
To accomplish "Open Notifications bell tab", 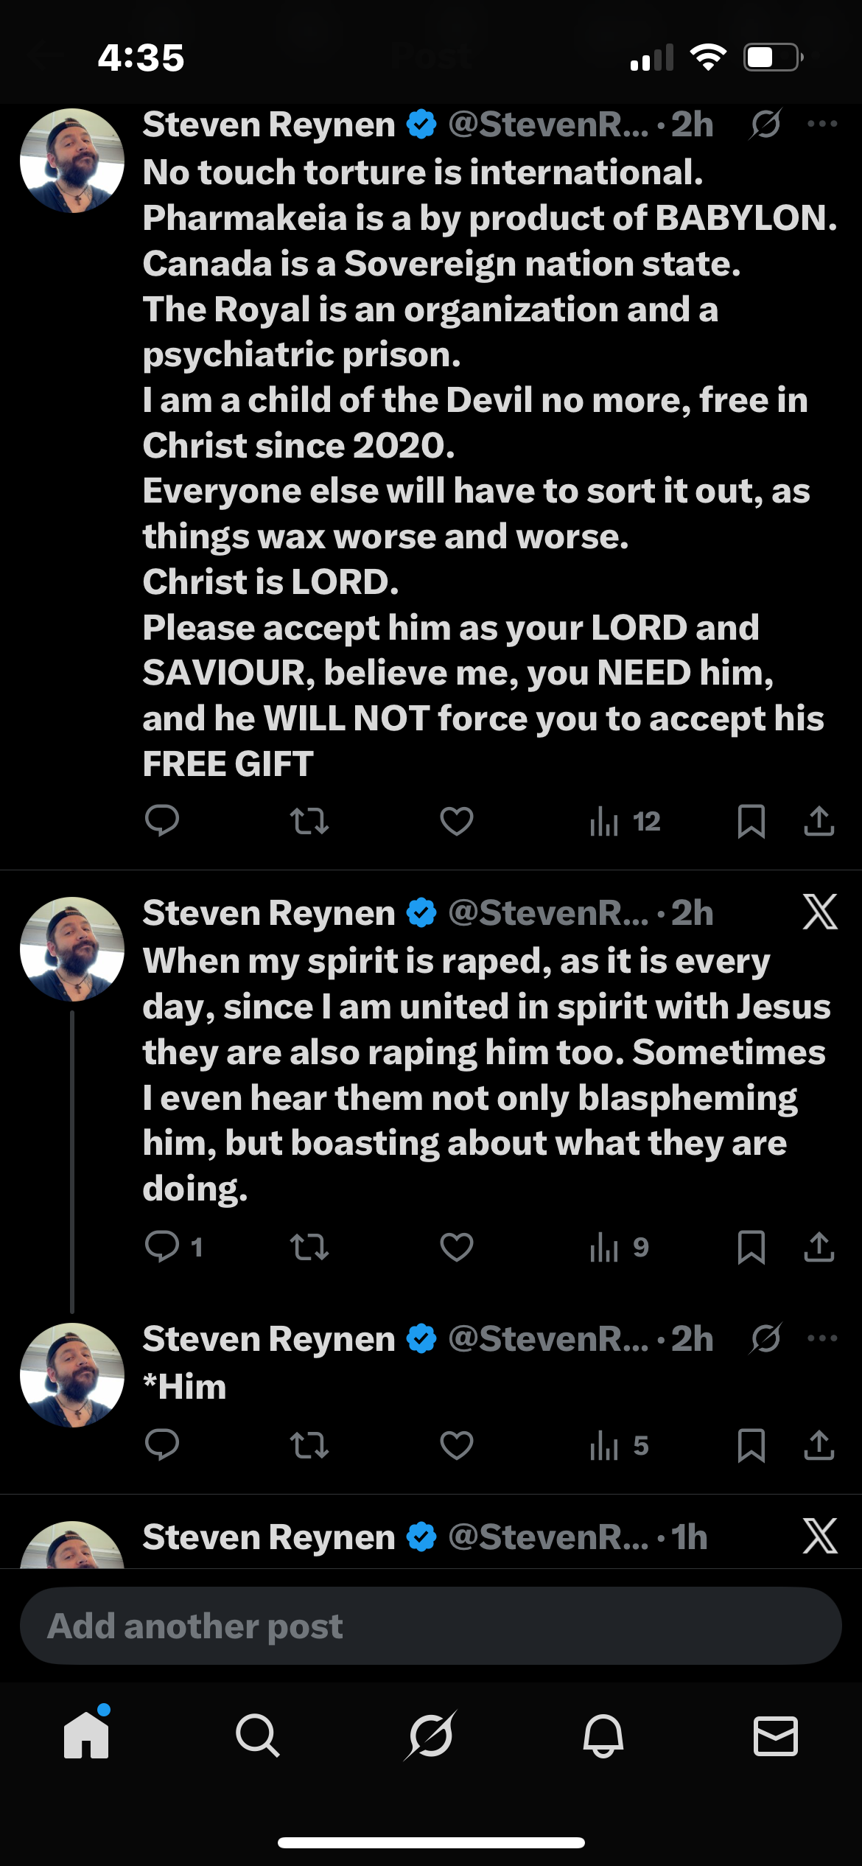I will coord(603,1735).
